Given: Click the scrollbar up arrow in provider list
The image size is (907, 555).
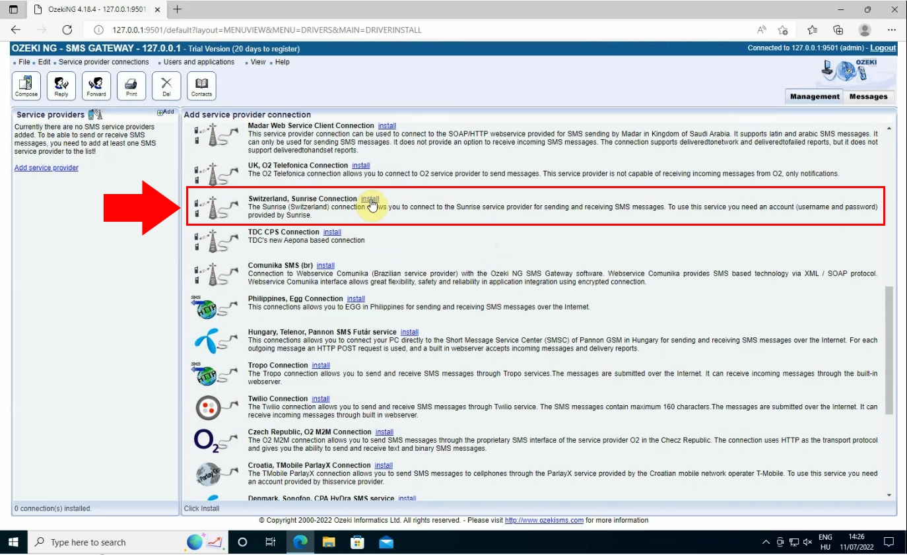Looking at the screenshot, I should point(889,128).
